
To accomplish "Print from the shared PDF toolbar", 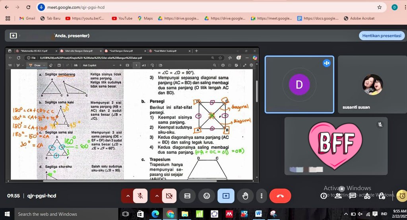I will [223, 65].
